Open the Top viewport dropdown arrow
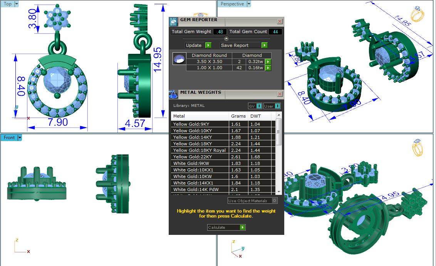The image size is (436, 266). pyautogui.click(x=17, y=4)
